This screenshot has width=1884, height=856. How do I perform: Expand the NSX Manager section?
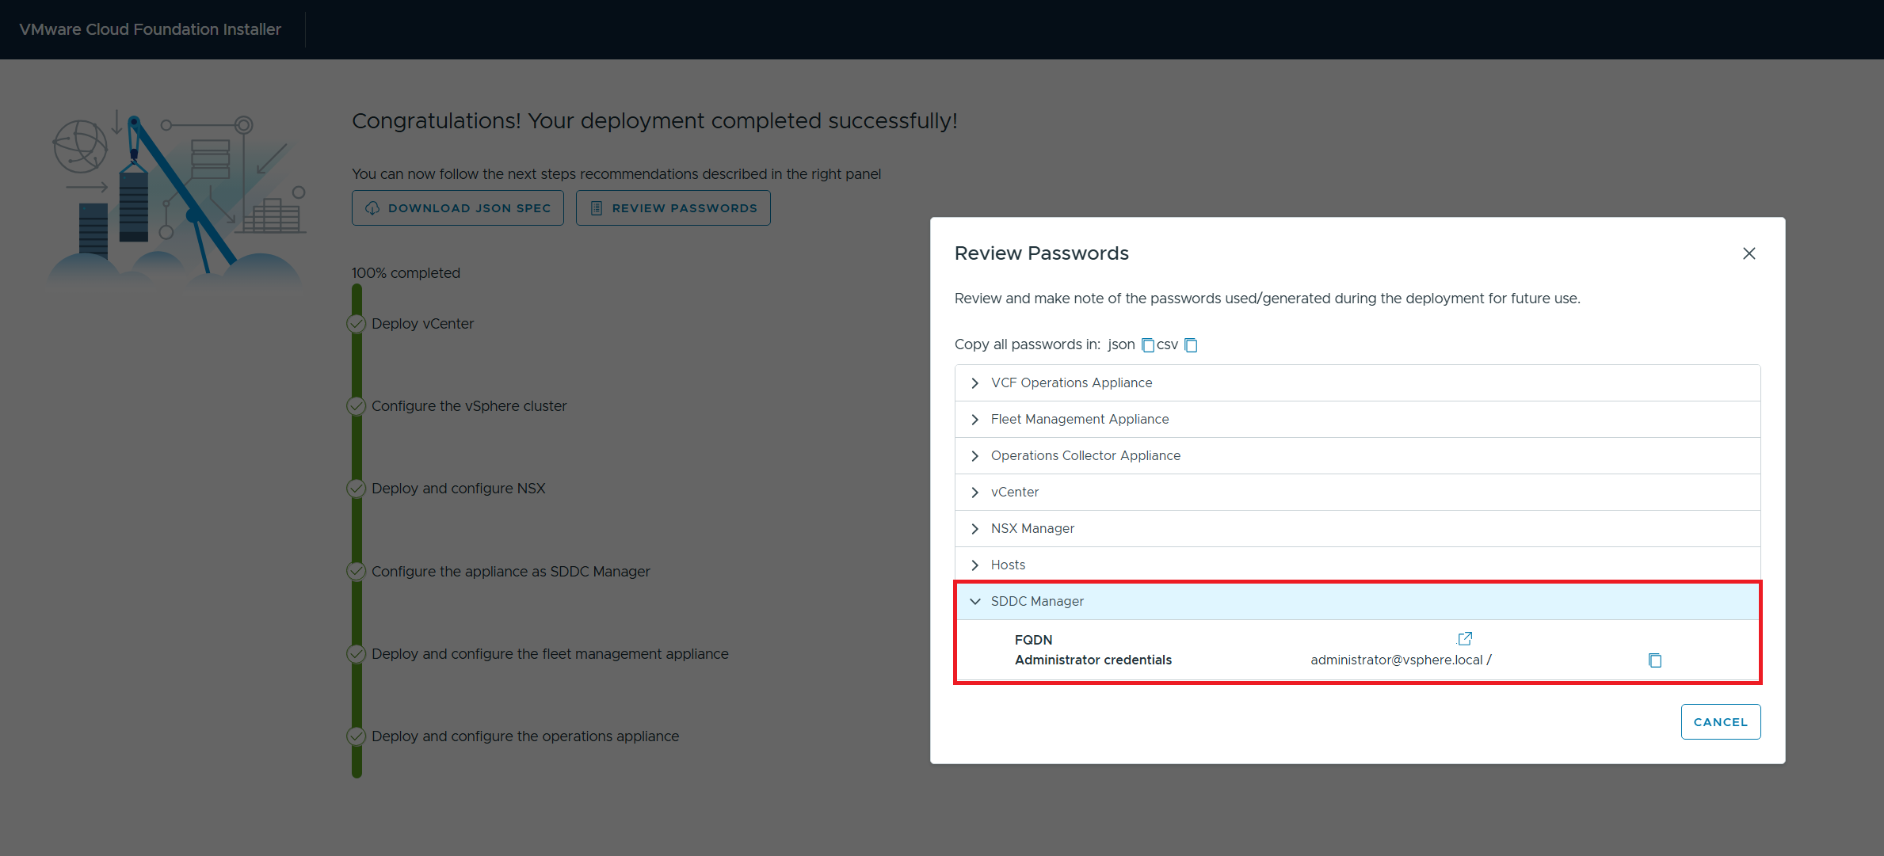click(975, 529)
